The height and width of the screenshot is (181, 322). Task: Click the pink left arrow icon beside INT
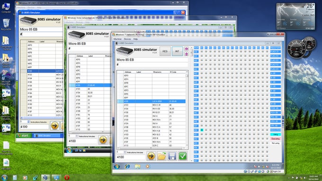click(186, 49)
